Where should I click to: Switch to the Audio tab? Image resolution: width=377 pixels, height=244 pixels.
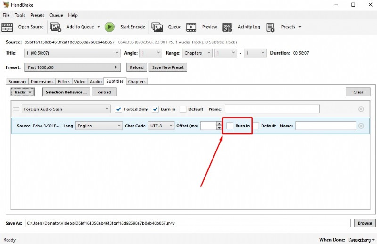click(x=96, y=82)
